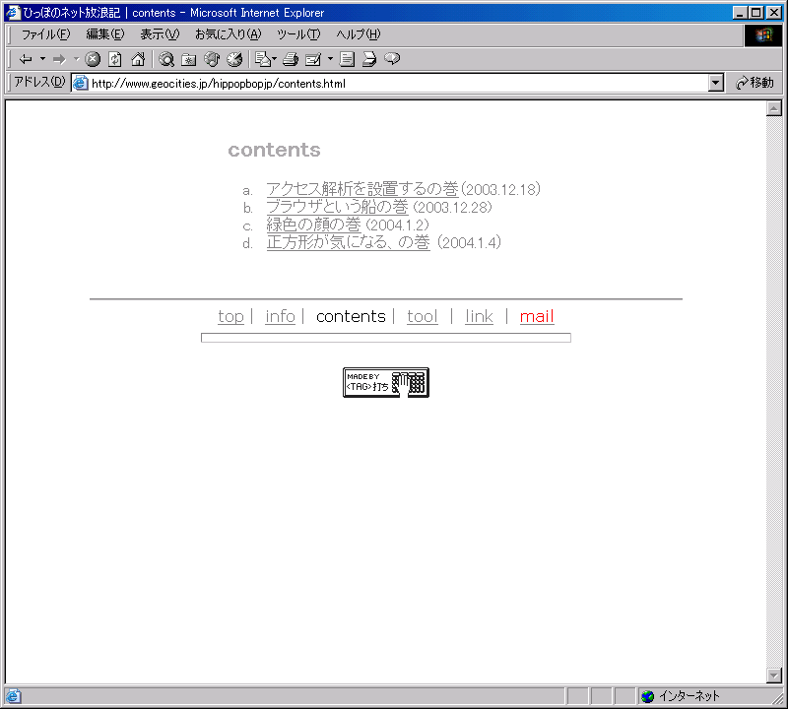The width and height of the screenshot is (788, 709).
Task: Click the 移動 go button
Action: 755,83
